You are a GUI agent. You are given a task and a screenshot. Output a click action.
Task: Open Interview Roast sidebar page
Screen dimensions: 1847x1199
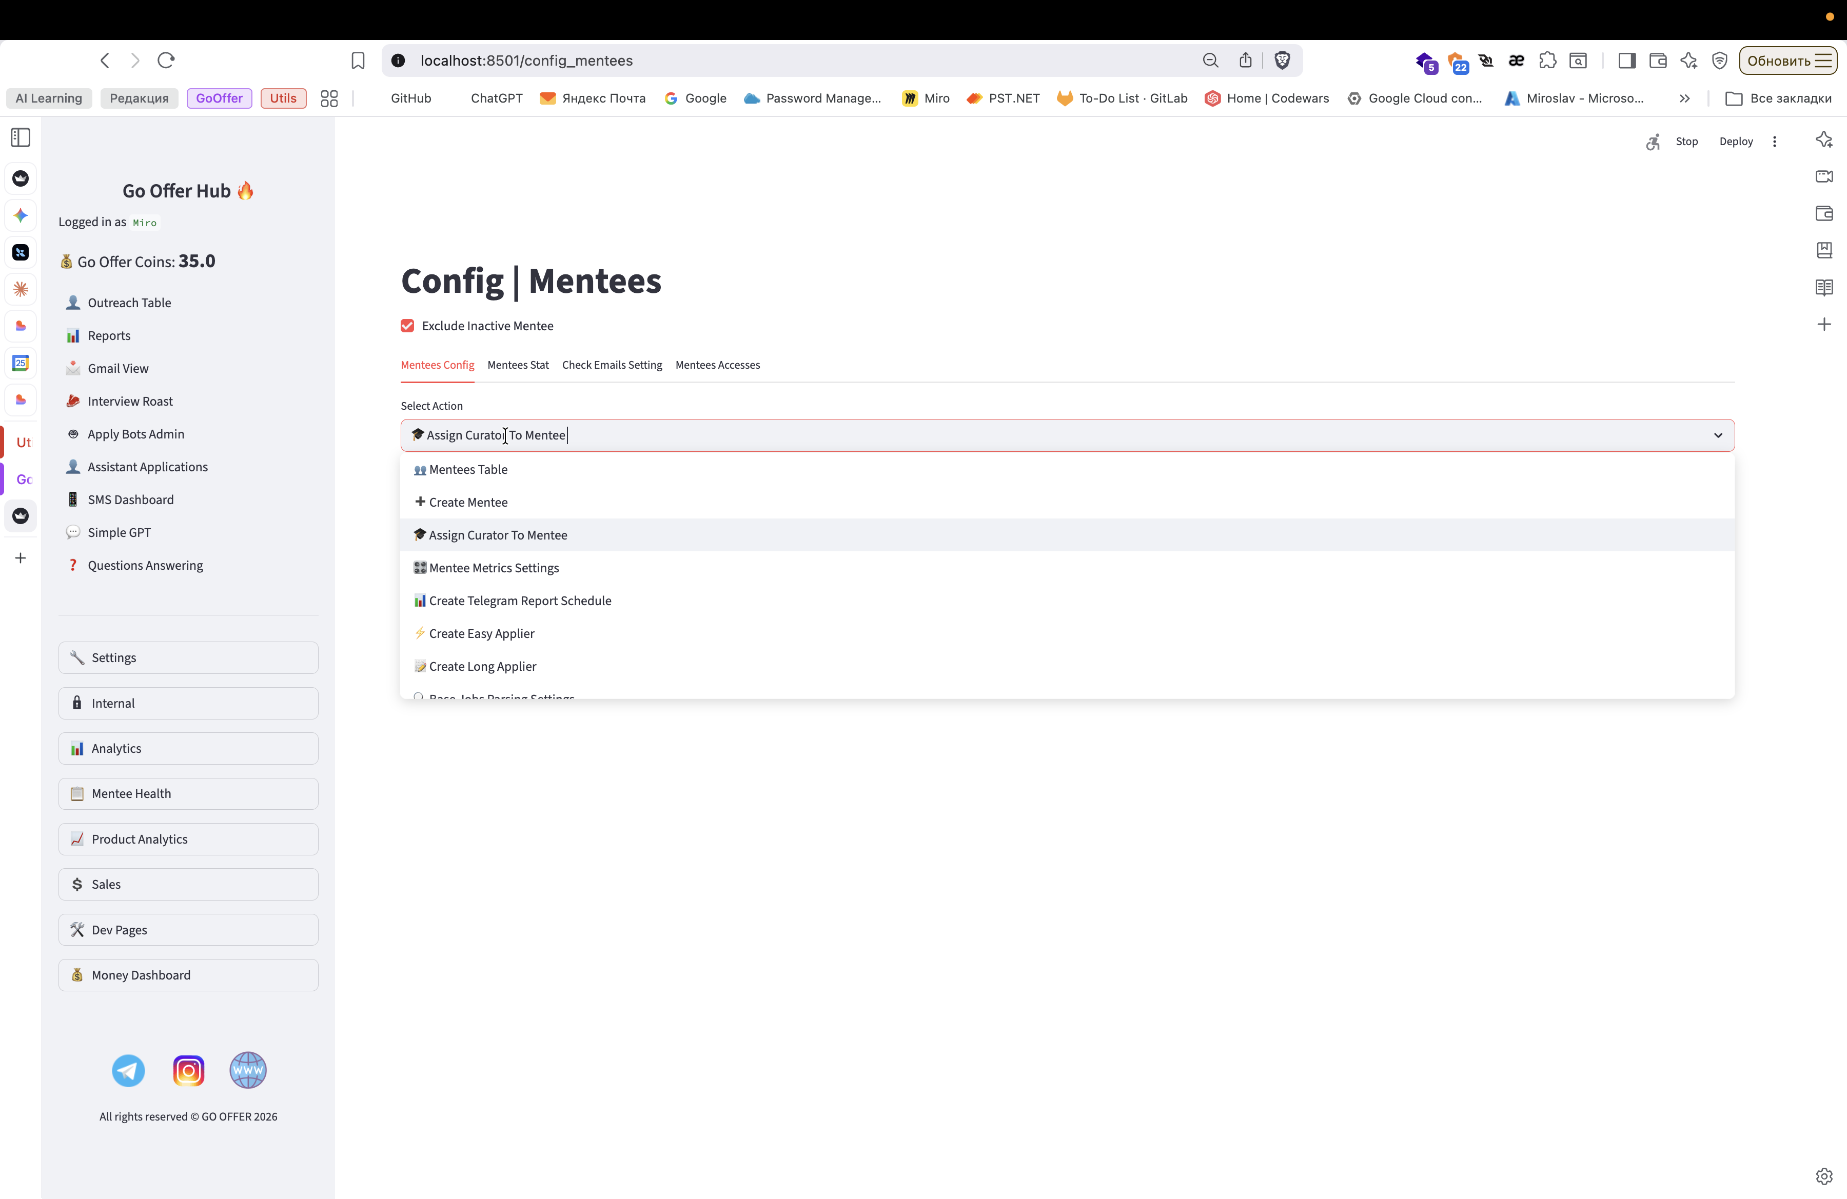[130, 401]
